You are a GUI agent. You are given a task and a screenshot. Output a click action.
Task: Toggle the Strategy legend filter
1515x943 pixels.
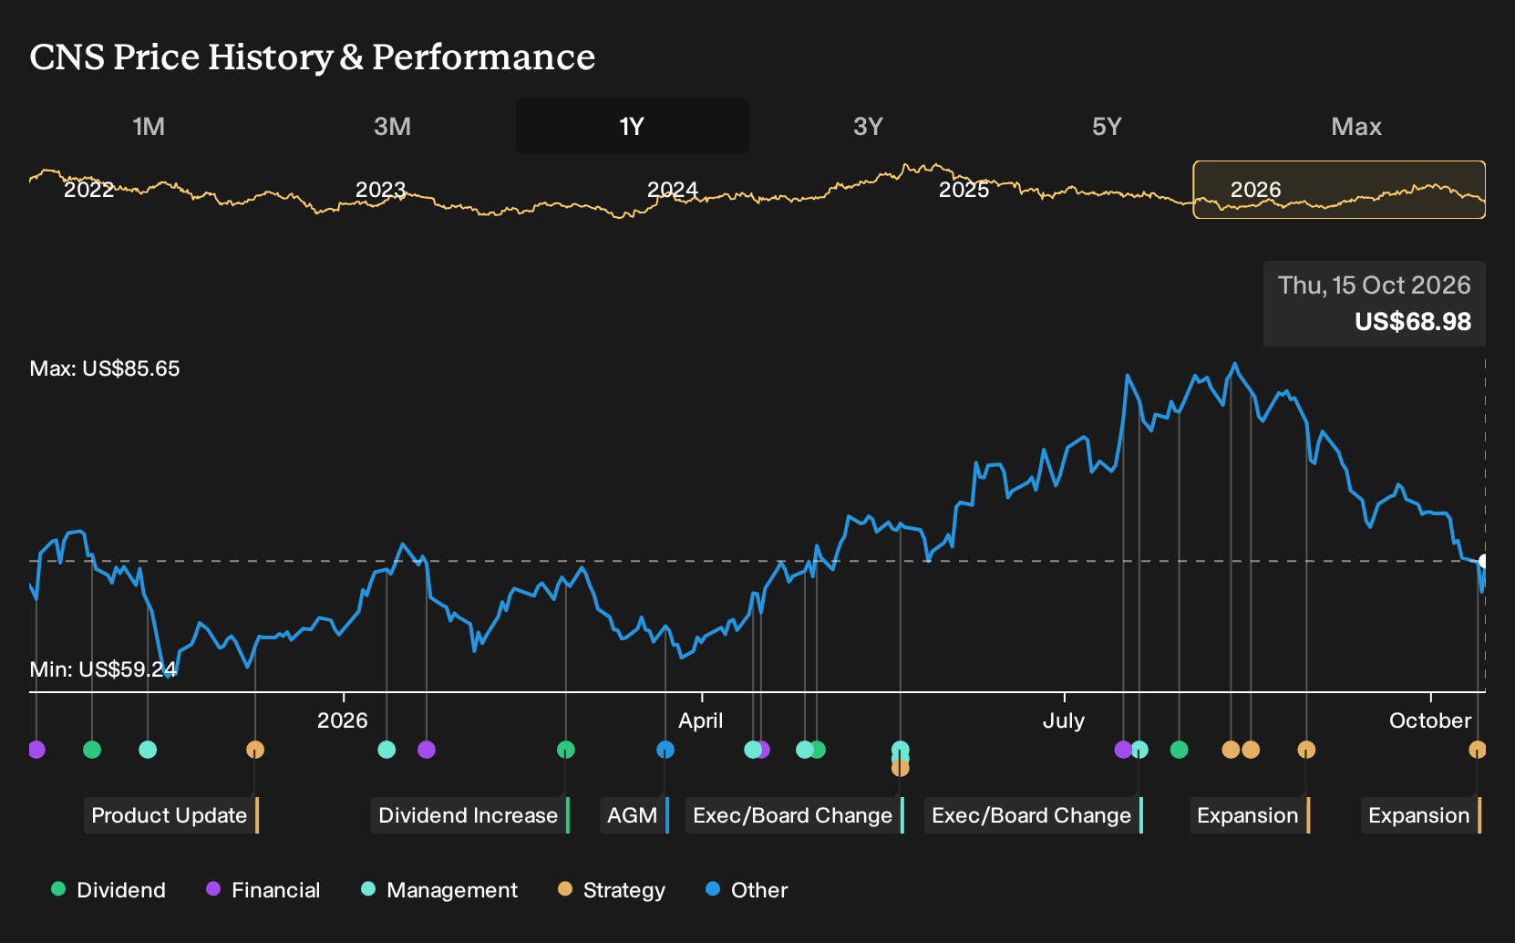point(612,890)
